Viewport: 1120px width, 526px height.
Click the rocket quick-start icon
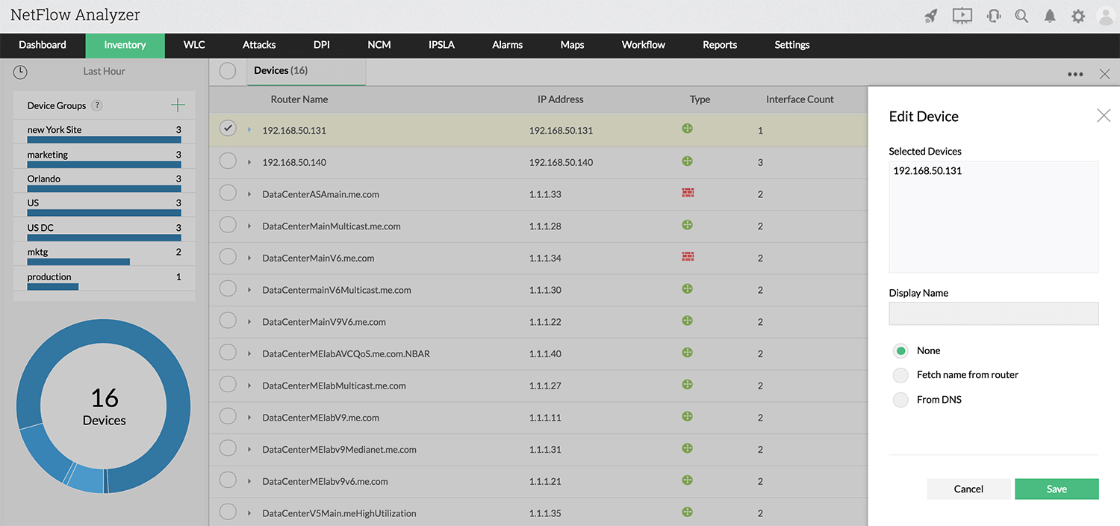coord(930,16)
